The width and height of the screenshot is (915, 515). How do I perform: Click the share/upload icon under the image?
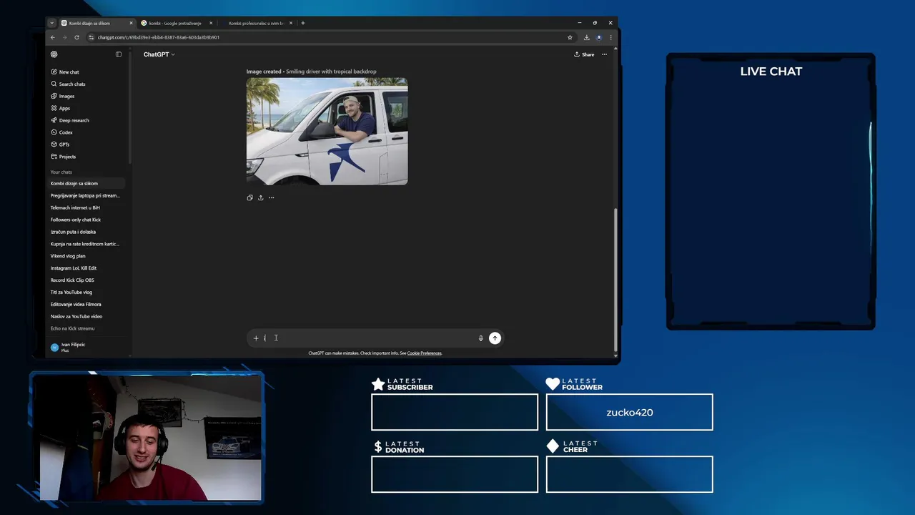[x=260, y=197]
